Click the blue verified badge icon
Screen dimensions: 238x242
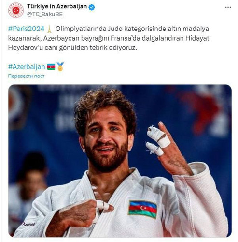coord(92,7)
